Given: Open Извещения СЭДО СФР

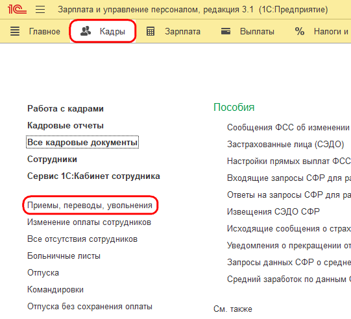Looking at the screenshot, I should pos(273,211).
